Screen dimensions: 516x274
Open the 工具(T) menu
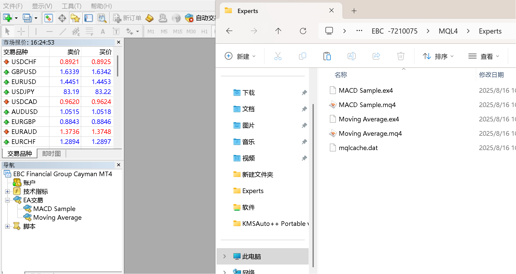[71, 6]
